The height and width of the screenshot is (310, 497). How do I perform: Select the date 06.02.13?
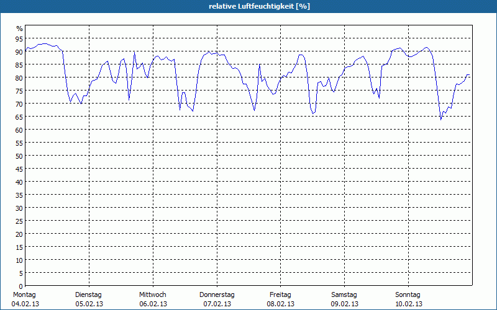(153, 304)
